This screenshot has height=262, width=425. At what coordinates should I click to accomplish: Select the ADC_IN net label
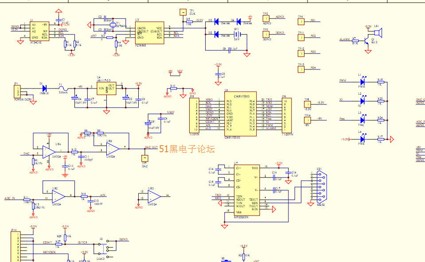pos(10,198)
